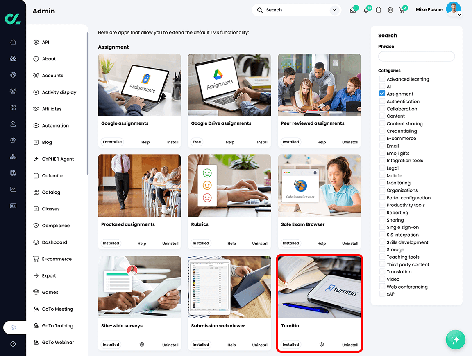Uninstall Proctored assignments app
This screenshot has width=472, height=356.
tap(170, 244)
